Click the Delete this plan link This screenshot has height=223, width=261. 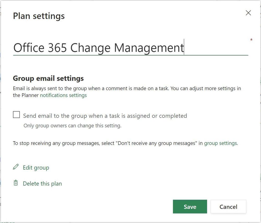click(42, 184)
